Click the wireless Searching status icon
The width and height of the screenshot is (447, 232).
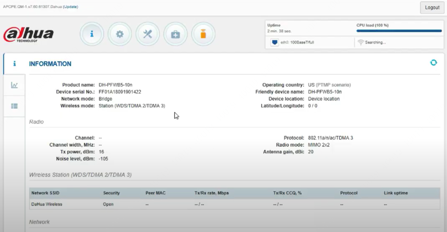coord(361,42)
